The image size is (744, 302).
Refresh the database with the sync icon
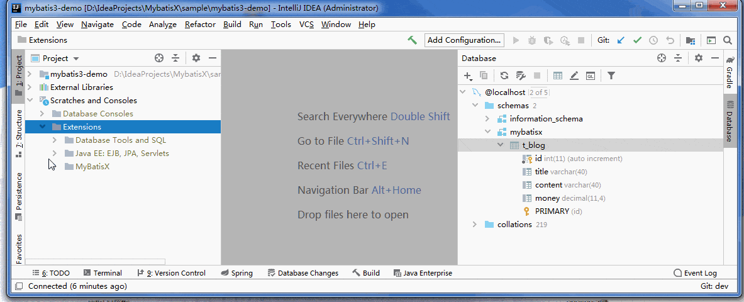[504, 75]
